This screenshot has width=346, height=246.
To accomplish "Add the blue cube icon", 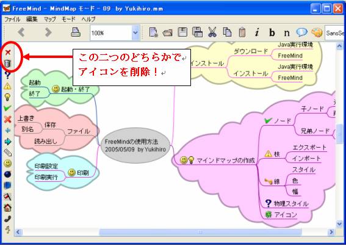I will click(7, 186).
